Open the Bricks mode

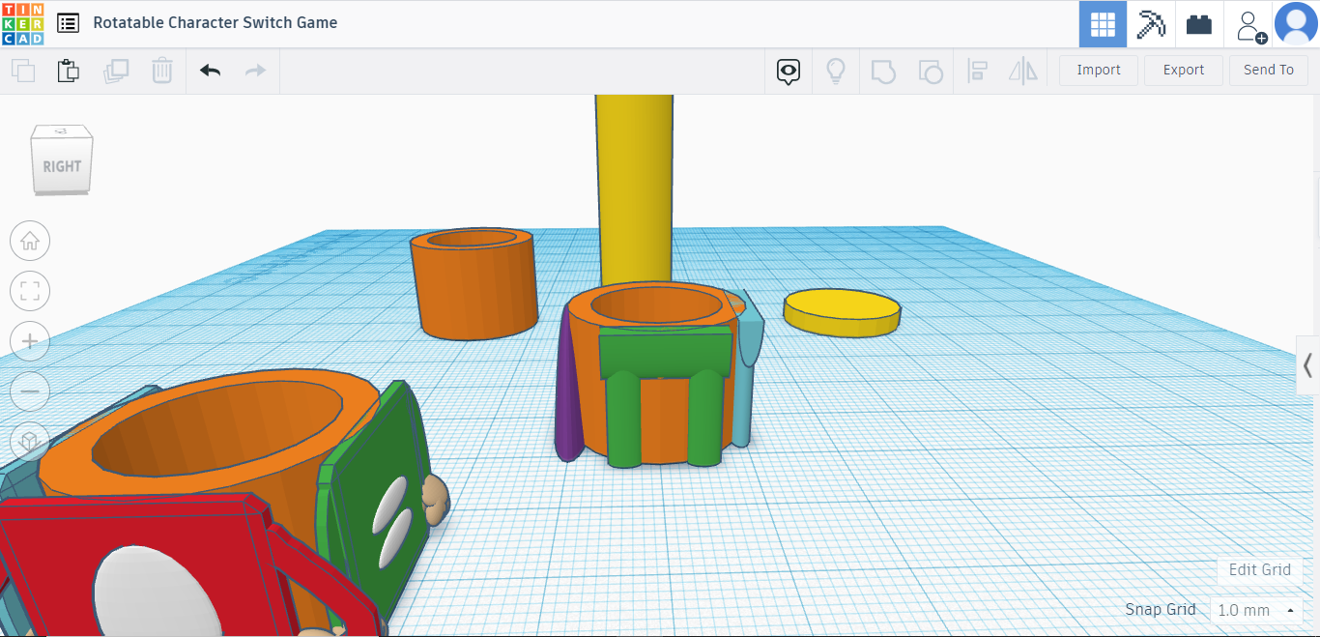(x=1199, y=24)
